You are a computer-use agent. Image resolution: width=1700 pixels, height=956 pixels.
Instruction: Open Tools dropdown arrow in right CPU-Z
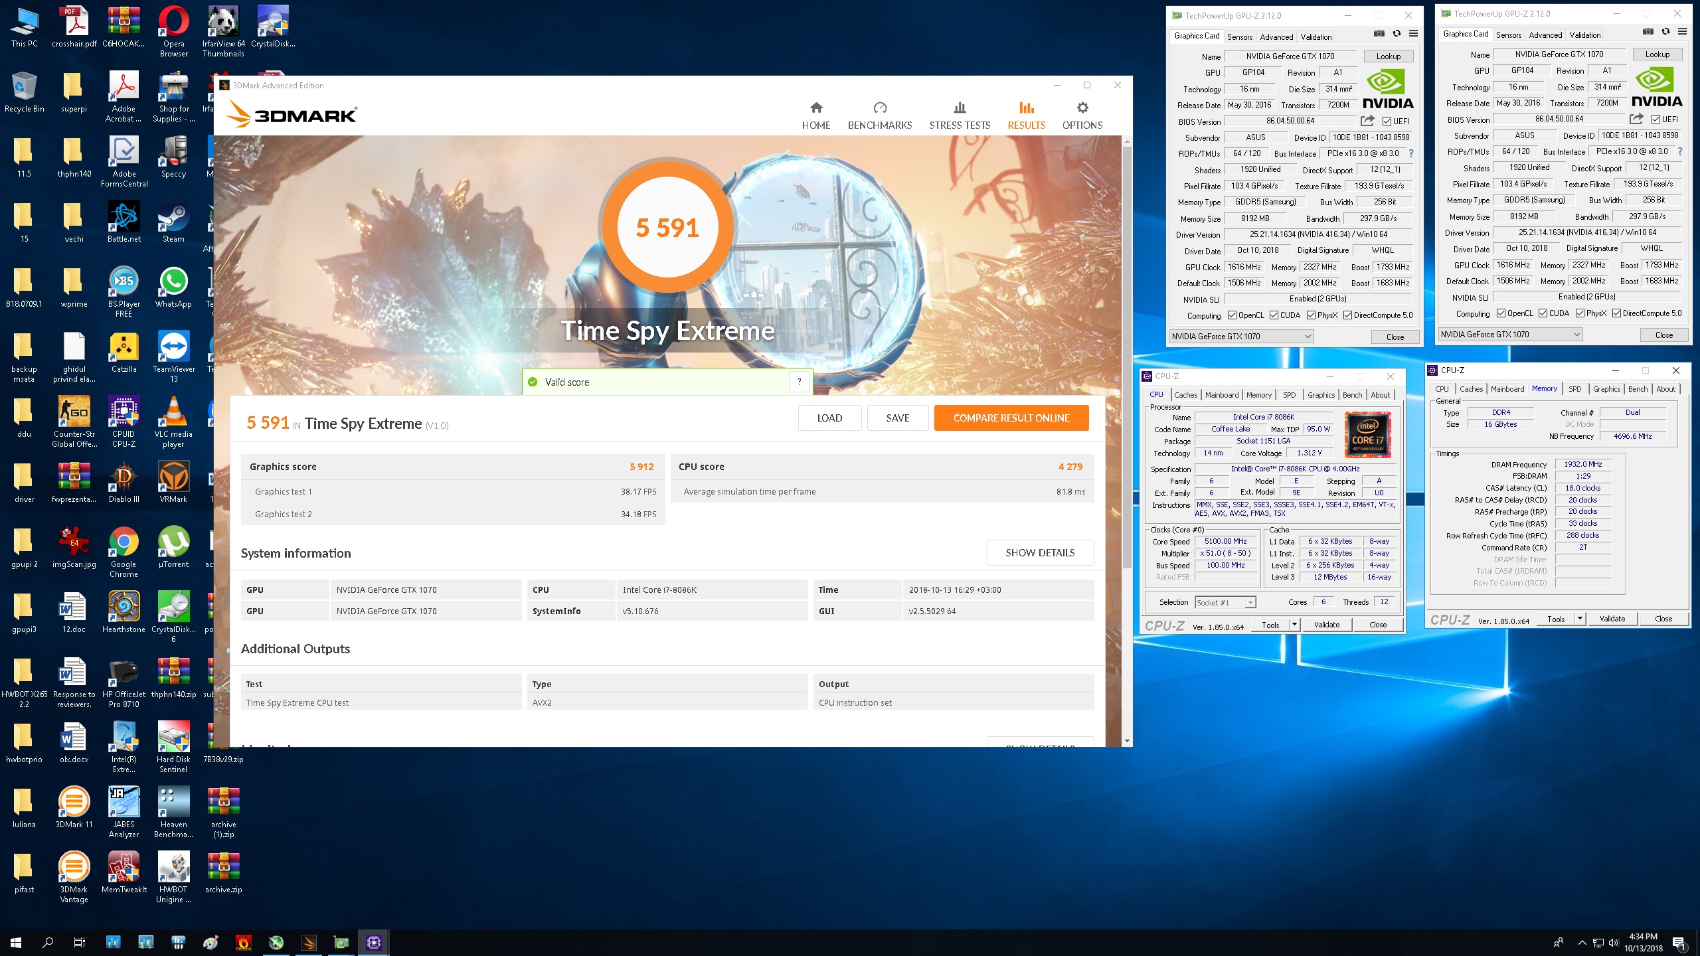tap(1580, 619)
